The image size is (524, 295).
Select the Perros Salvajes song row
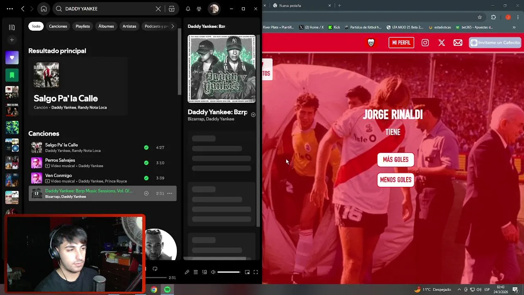click(x=102, y=163)
